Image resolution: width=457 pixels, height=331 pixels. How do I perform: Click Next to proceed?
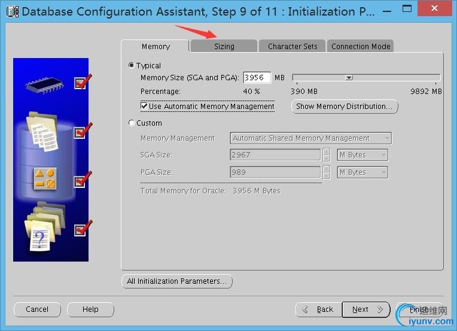tap(366, 309)
